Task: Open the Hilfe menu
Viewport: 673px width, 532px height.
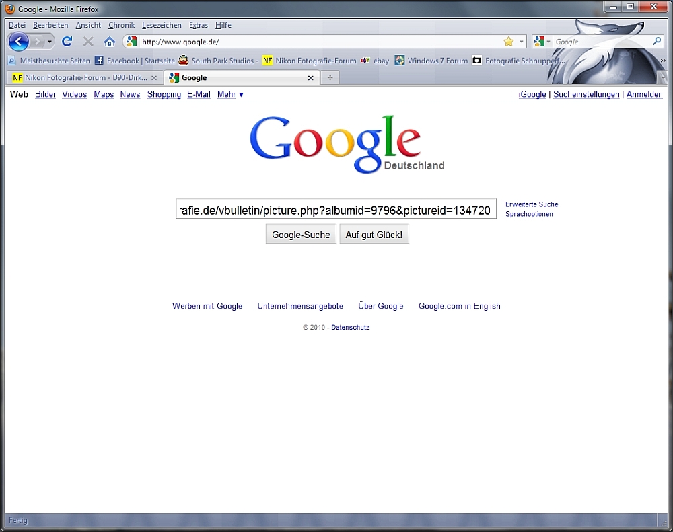Action: [223, 25]
